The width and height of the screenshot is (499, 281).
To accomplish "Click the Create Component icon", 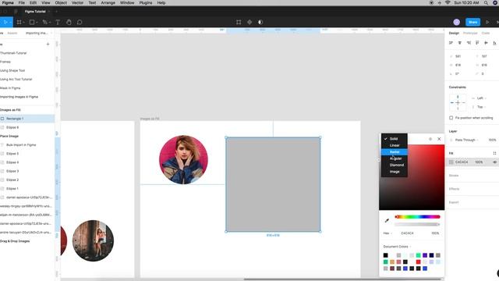I will [249, 22].
